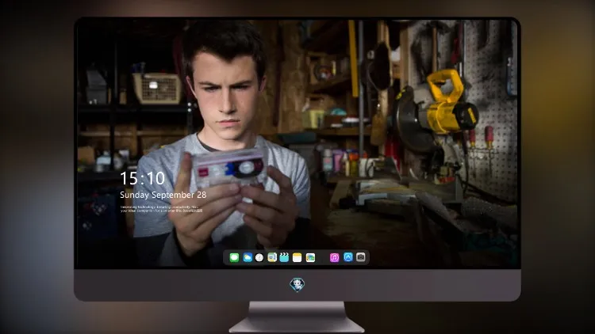This screenshot has width=595, height=334.
Task: Open the green Messages app in dock
Action: pyautogui.click(x=234, y=257)
